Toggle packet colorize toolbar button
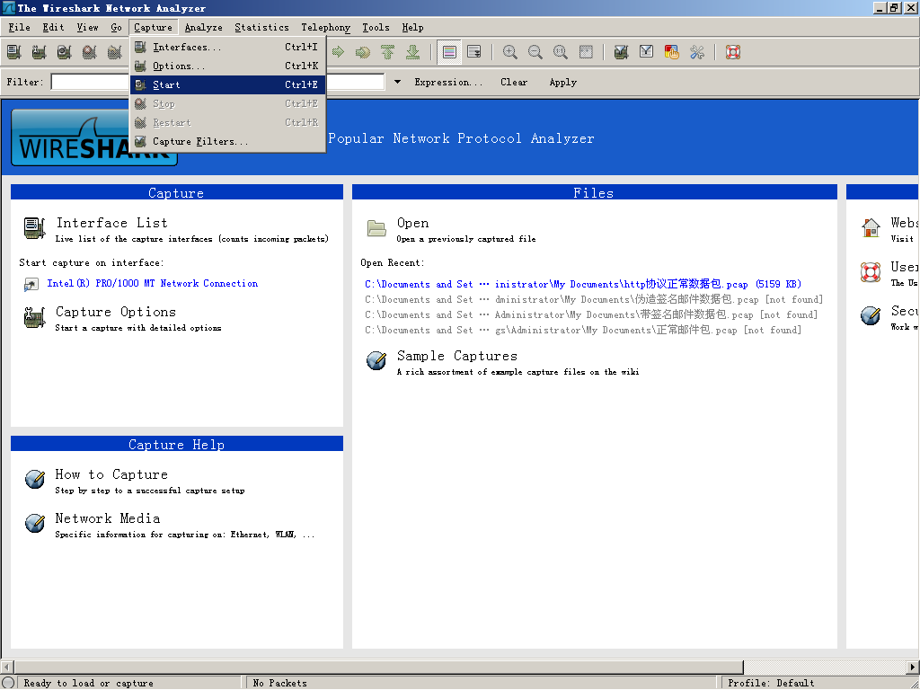Image resolution: width=920 pixels, height=690 pixels. point(449,52)
